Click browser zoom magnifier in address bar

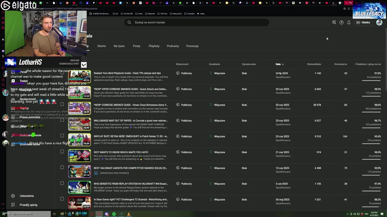point(345,8)
